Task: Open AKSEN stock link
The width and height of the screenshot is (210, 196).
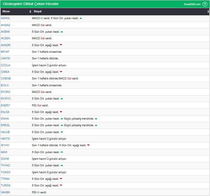Action: click(5, 38)
